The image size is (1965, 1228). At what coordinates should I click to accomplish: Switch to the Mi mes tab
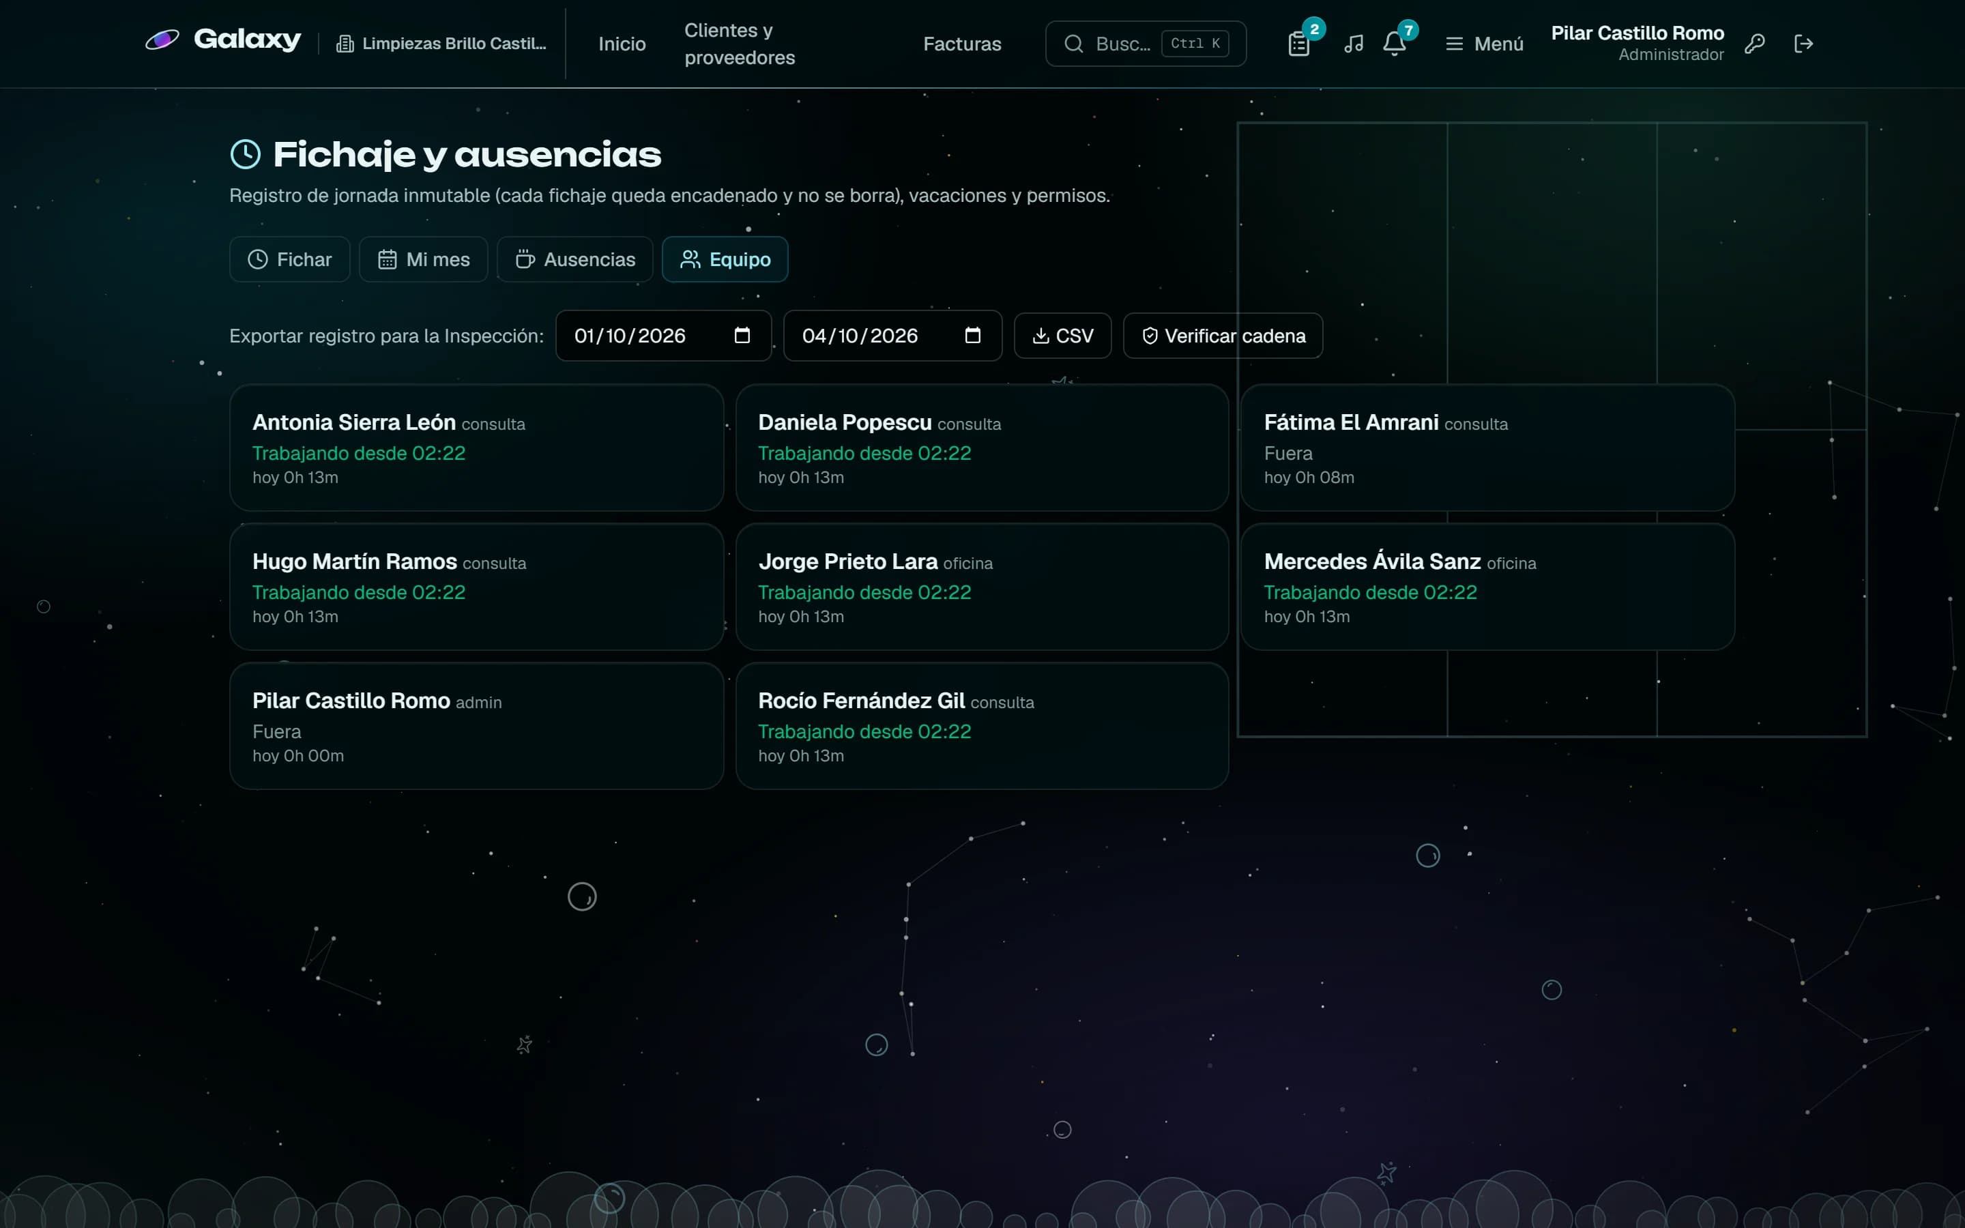(x=424, y=259)
